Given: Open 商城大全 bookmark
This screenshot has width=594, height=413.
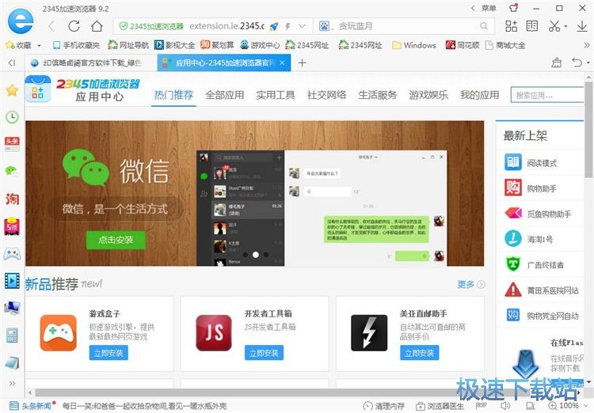Looking at the screenshot, I should coord(505,45).
